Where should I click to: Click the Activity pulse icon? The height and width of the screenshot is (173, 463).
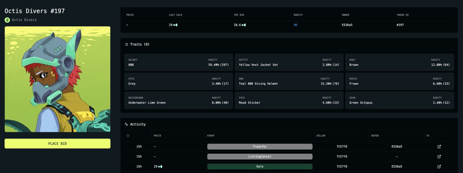coord(126,124)
